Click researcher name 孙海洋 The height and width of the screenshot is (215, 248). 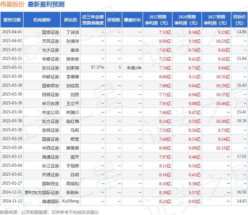tap(73, 41)
